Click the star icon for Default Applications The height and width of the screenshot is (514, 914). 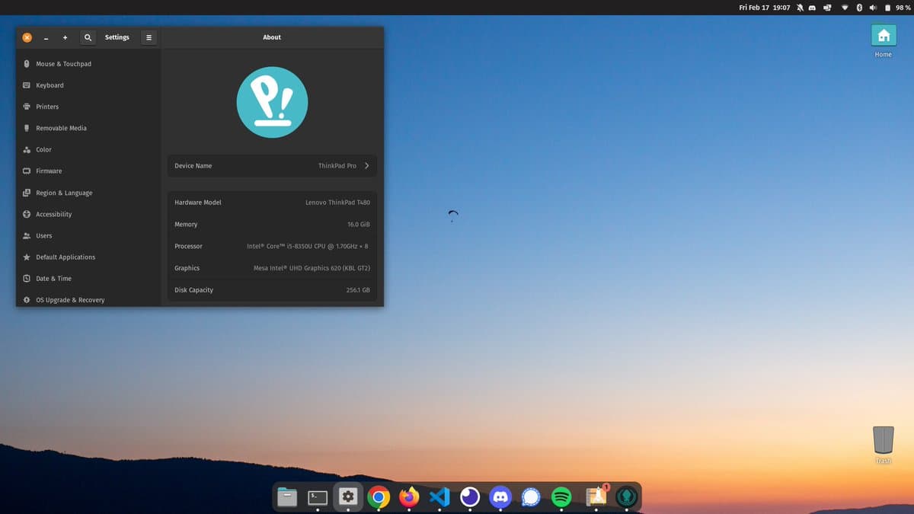(27, 257)
